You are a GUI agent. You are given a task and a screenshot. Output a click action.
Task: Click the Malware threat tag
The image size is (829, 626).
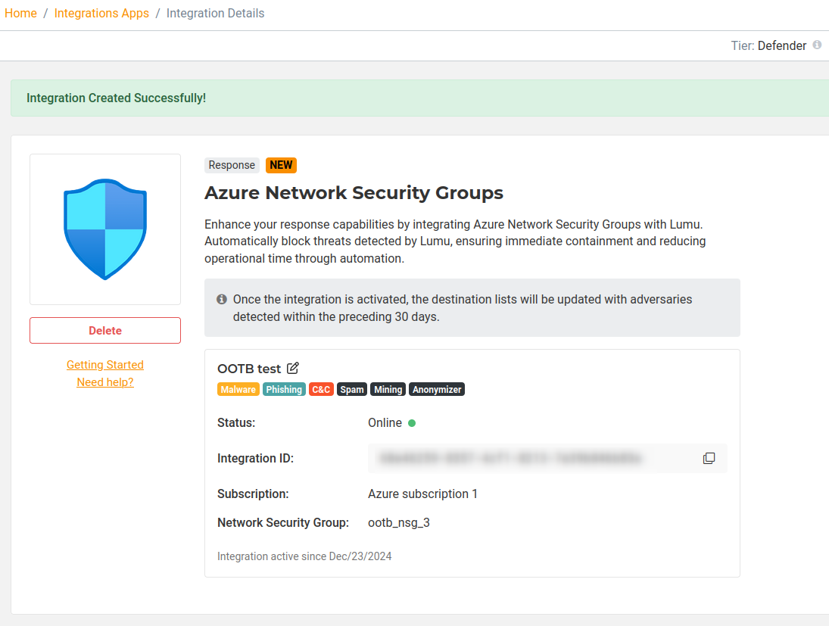238,390
